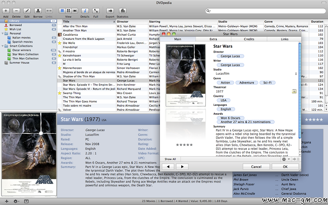Click the star icon beside Keinohrhasen
Image resolution: width=328 pixels, height=205 pixels.
tap(59, 55)
